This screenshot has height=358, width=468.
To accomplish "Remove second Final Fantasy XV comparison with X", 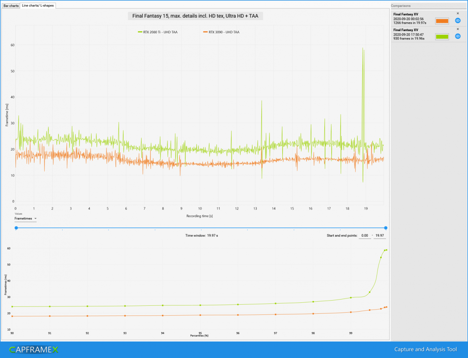I will point(457,29).
